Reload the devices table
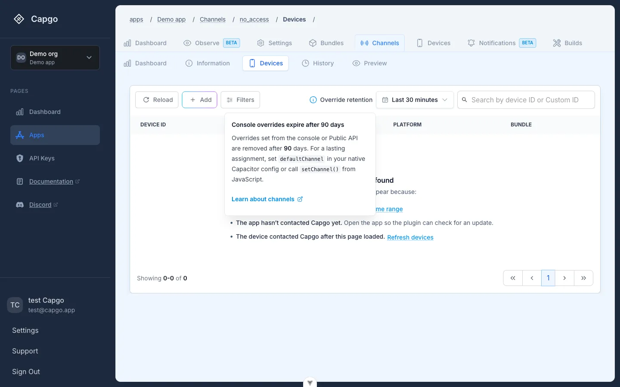This screenshot has width=620, height=387. [x=157, y=100]
